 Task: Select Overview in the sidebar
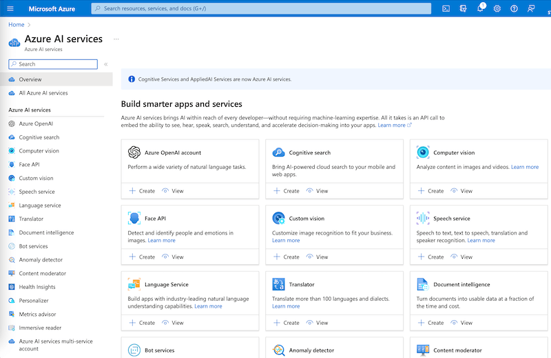(30, 79)
